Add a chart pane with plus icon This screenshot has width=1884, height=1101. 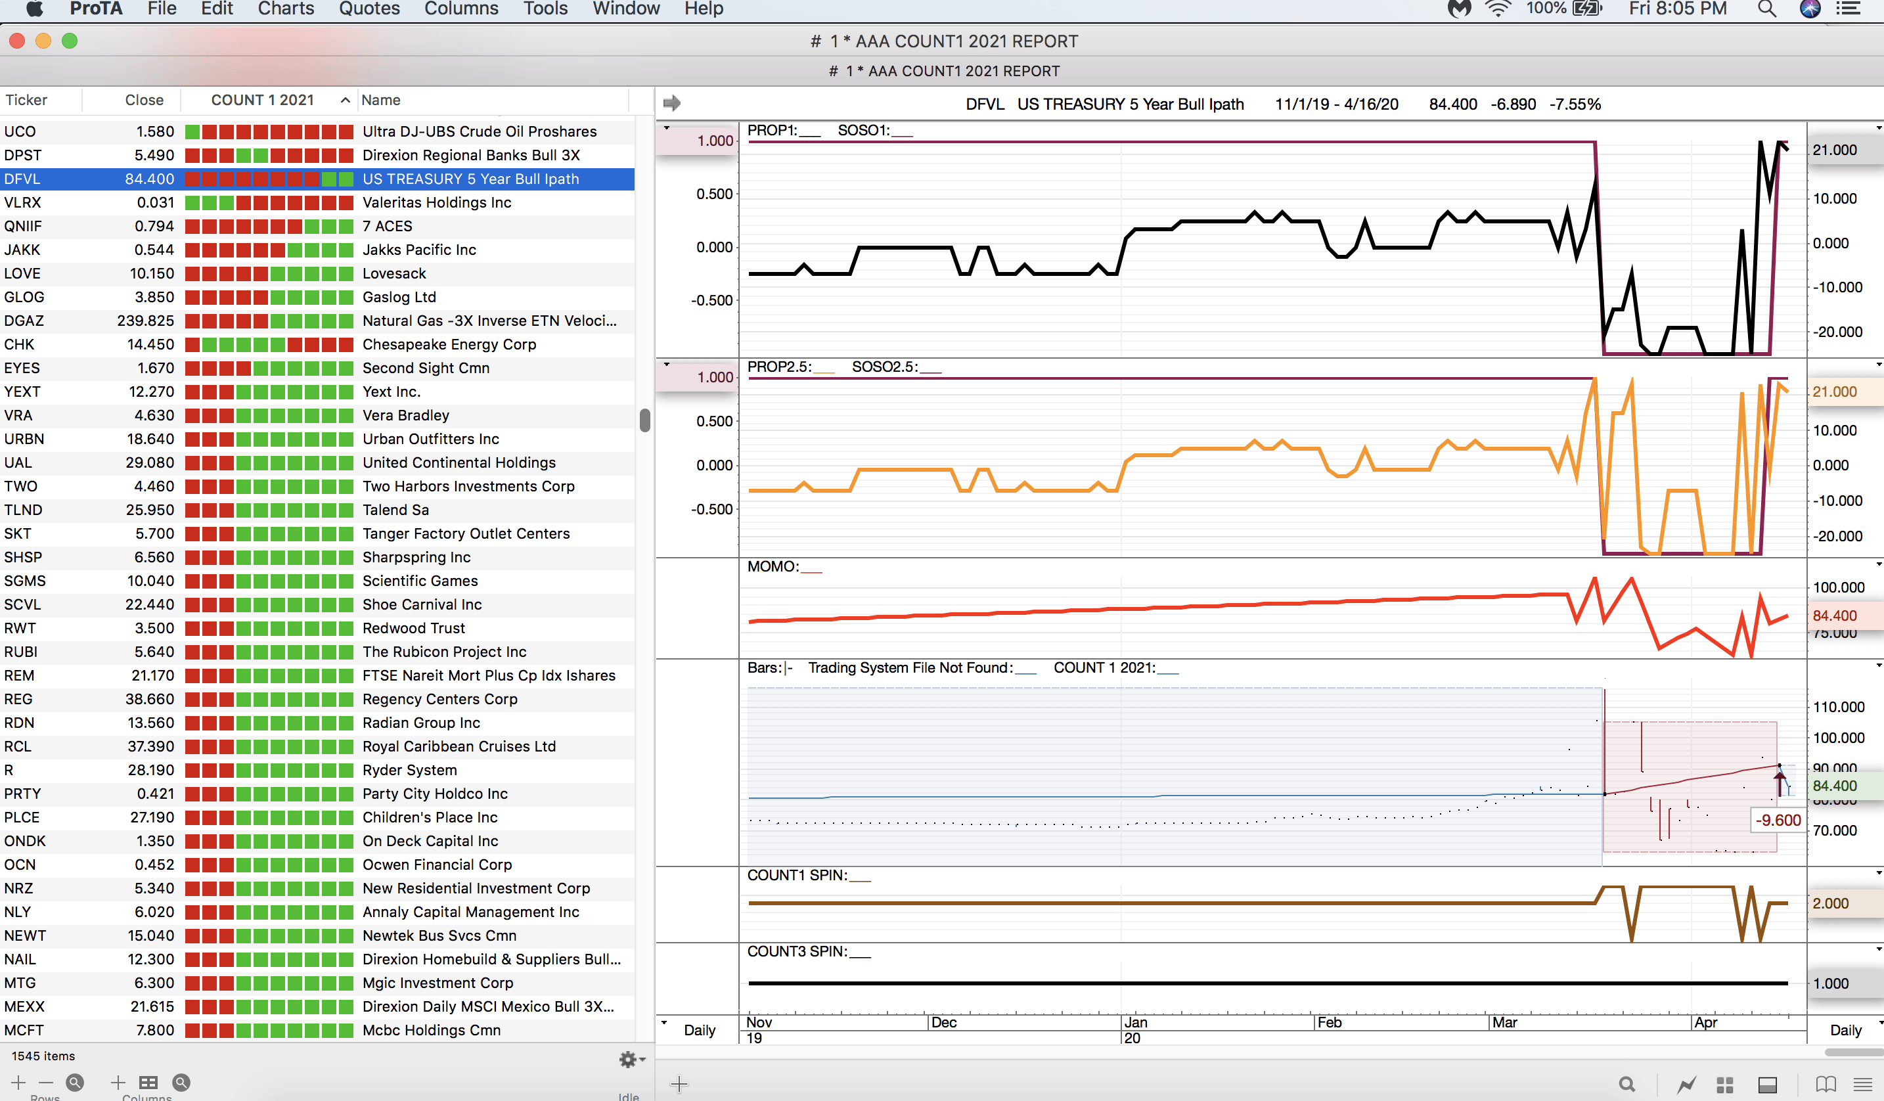[679, 1084]
